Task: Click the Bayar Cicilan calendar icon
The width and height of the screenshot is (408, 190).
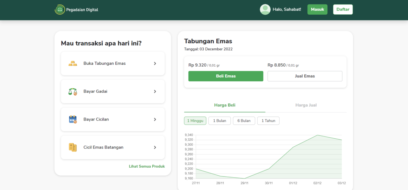Action: 73,120
